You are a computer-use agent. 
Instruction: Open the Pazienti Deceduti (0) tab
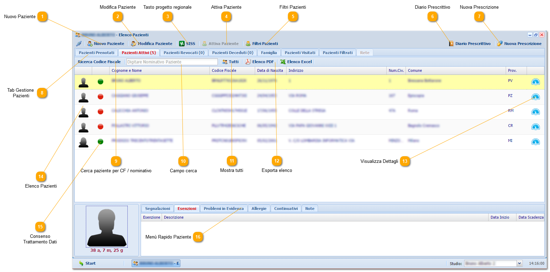[233, 53]
